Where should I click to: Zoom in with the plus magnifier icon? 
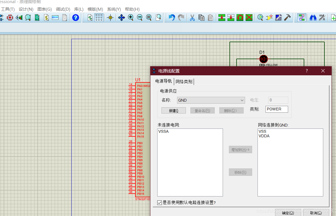tap(131, 18)
